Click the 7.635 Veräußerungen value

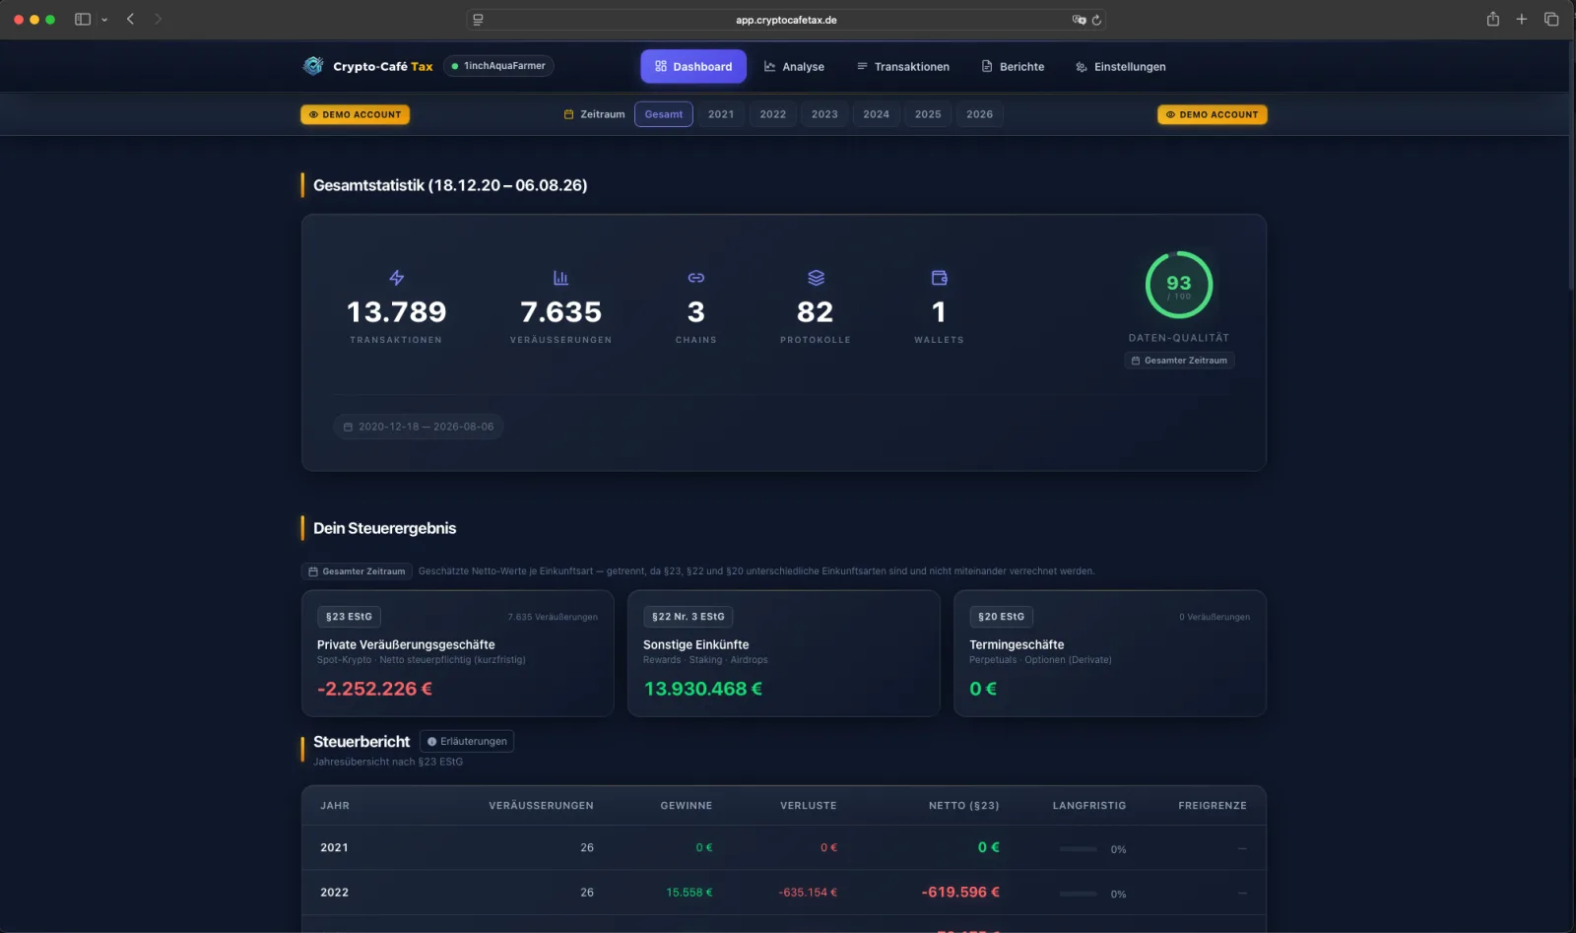(x=560, y=312)
